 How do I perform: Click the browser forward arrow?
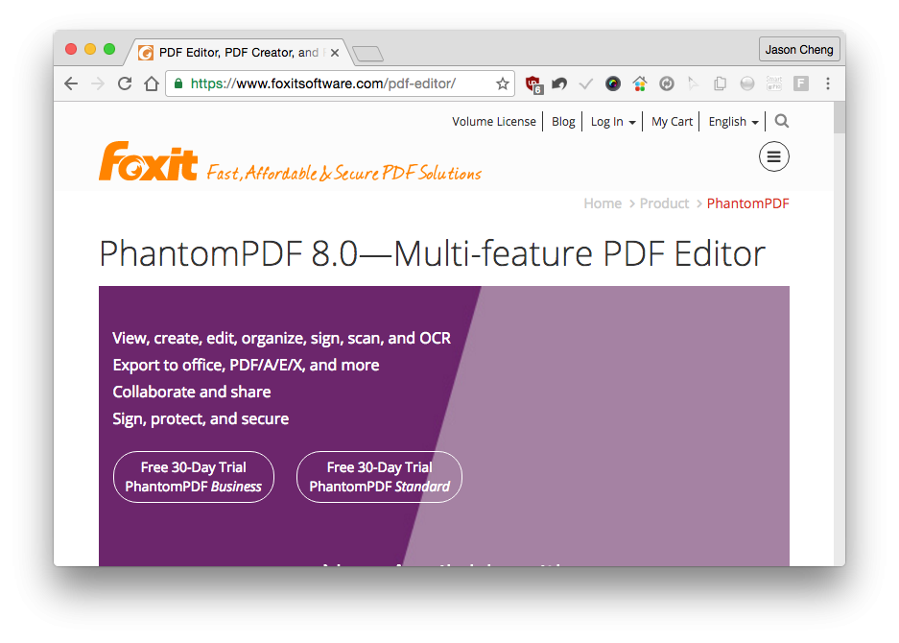tap(98, 83)
